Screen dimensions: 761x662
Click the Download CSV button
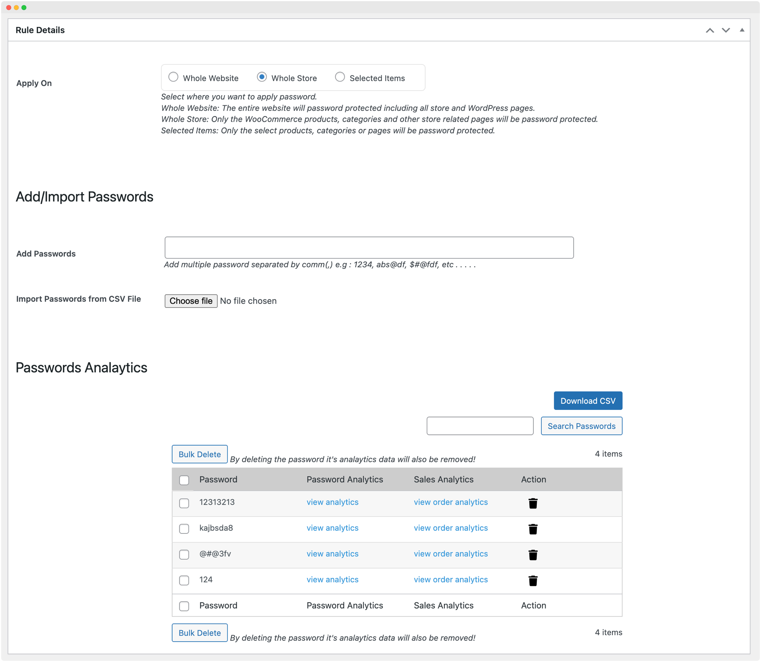pyautogui.click(x=588, y=400)
